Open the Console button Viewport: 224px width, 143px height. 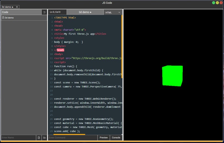tap(116, 137)
